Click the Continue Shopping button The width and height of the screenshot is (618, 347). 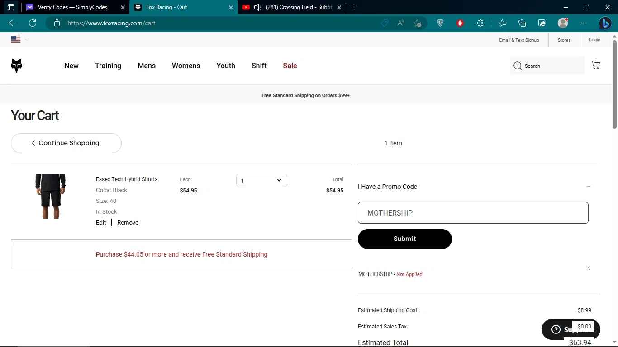[66, 143]
